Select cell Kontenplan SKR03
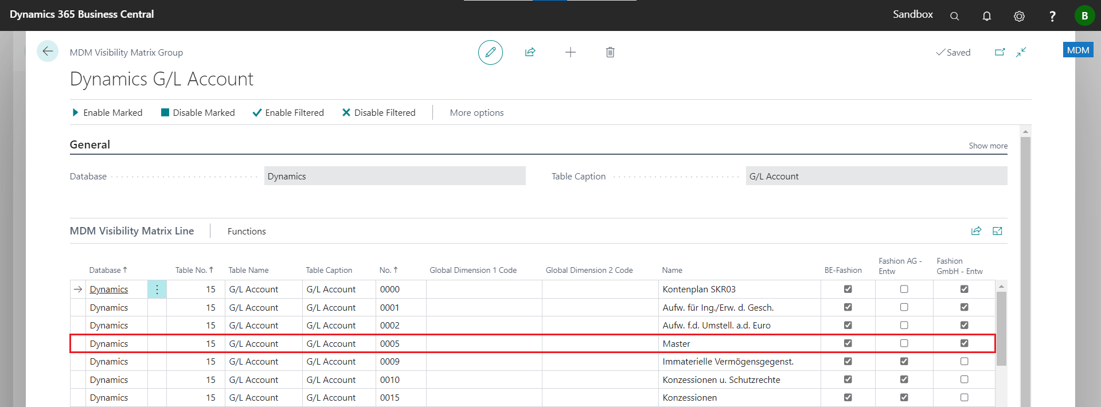The width and height of the screenshot is (1101, 407). [x=739, y=289]
